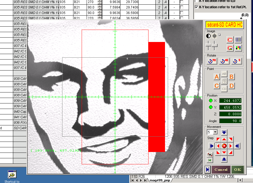The height and width of the screenshot is (183, 253).
Task: Click green indicator next to Y
Action: (211, 107)
